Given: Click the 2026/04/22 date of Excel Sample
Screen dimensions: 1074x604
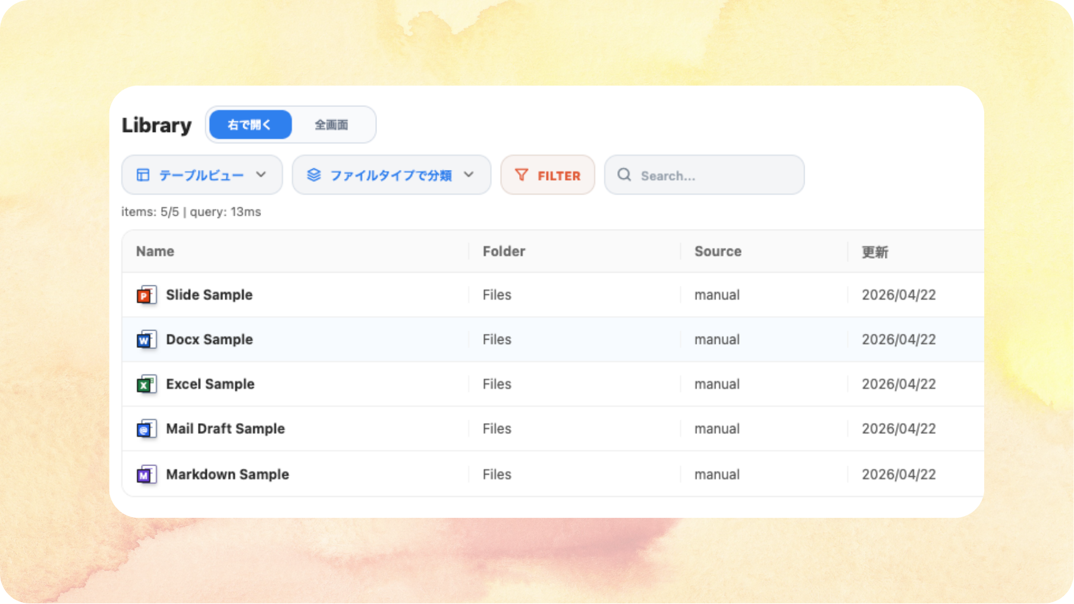Looking at the screenshot, I should (899, 384).
